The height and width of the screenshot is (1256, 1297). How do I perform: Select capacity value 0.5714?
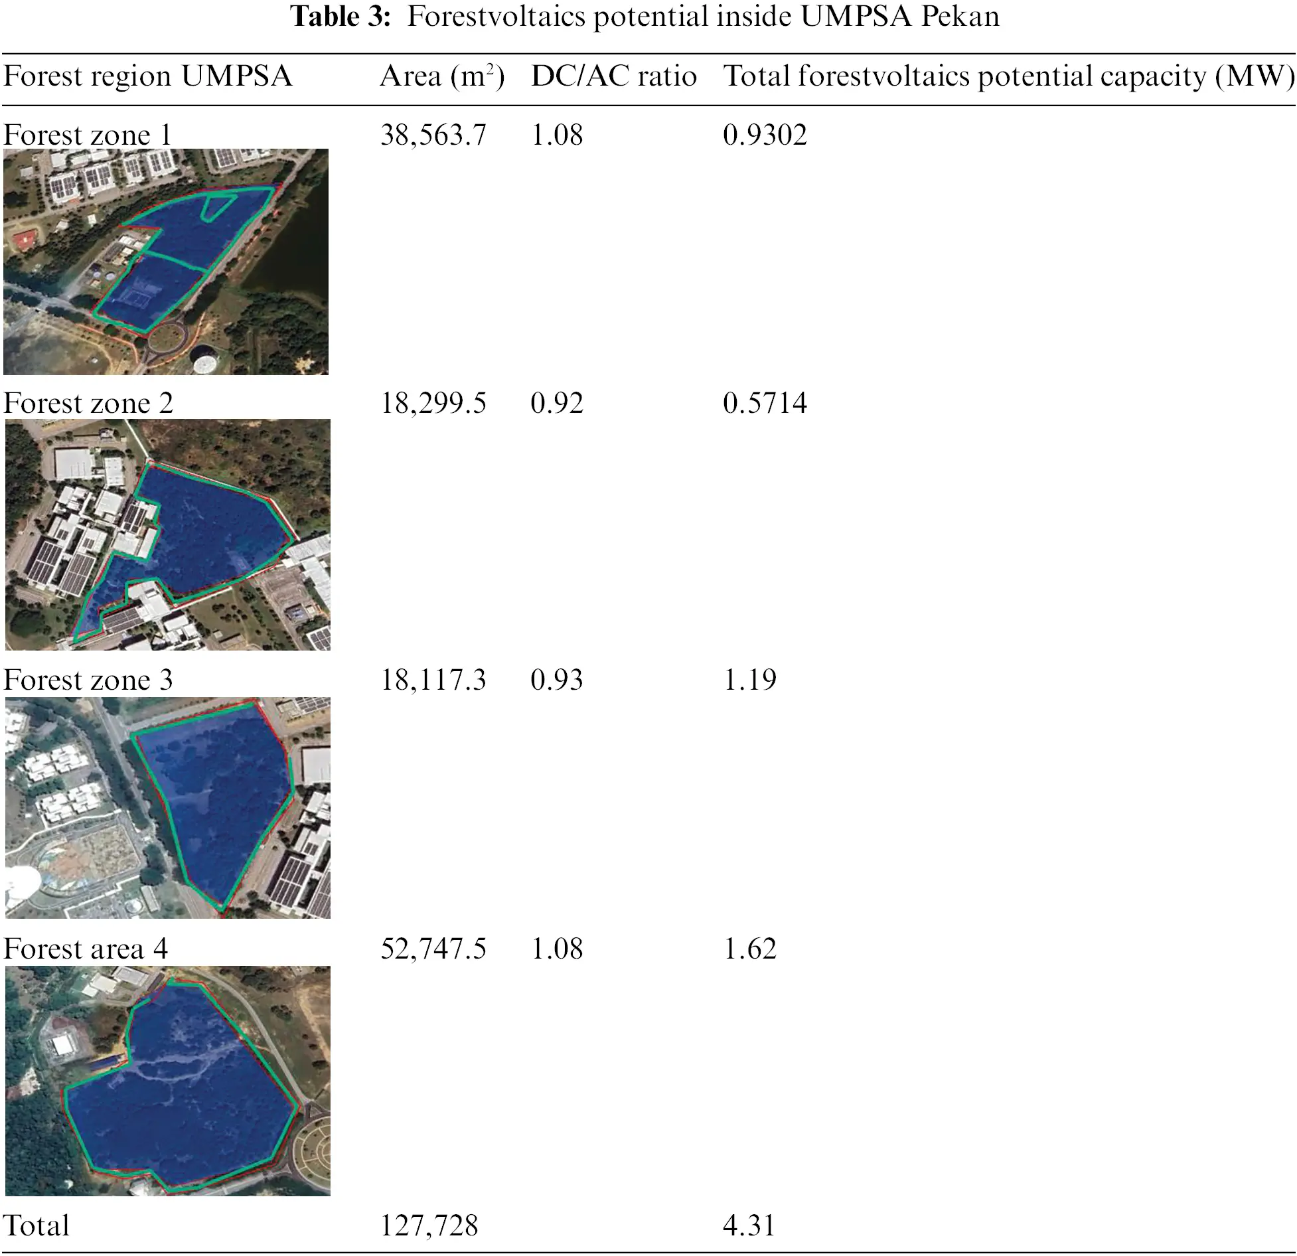(x=765, y=404)
